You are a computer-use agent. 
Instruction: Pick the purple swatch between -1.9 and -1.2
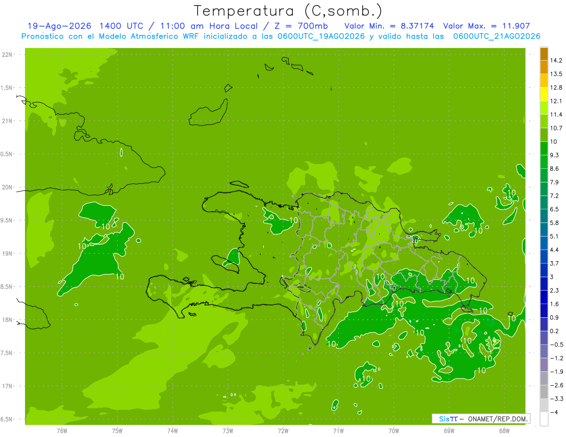[544, 365]
